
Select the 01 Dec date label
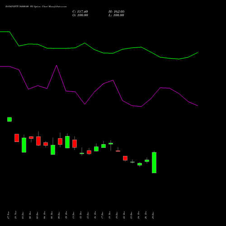(23, 215)
